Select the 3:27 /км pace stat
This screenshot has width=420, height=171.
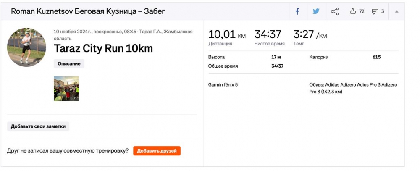[x=310, y=35]
